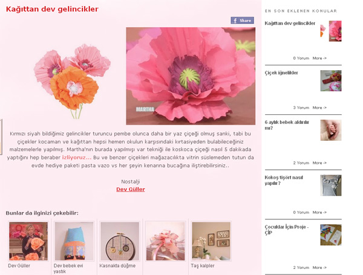
Task: Open the large pink paper poppy photo
Action: pyautogui.click(x=191, y=76)
